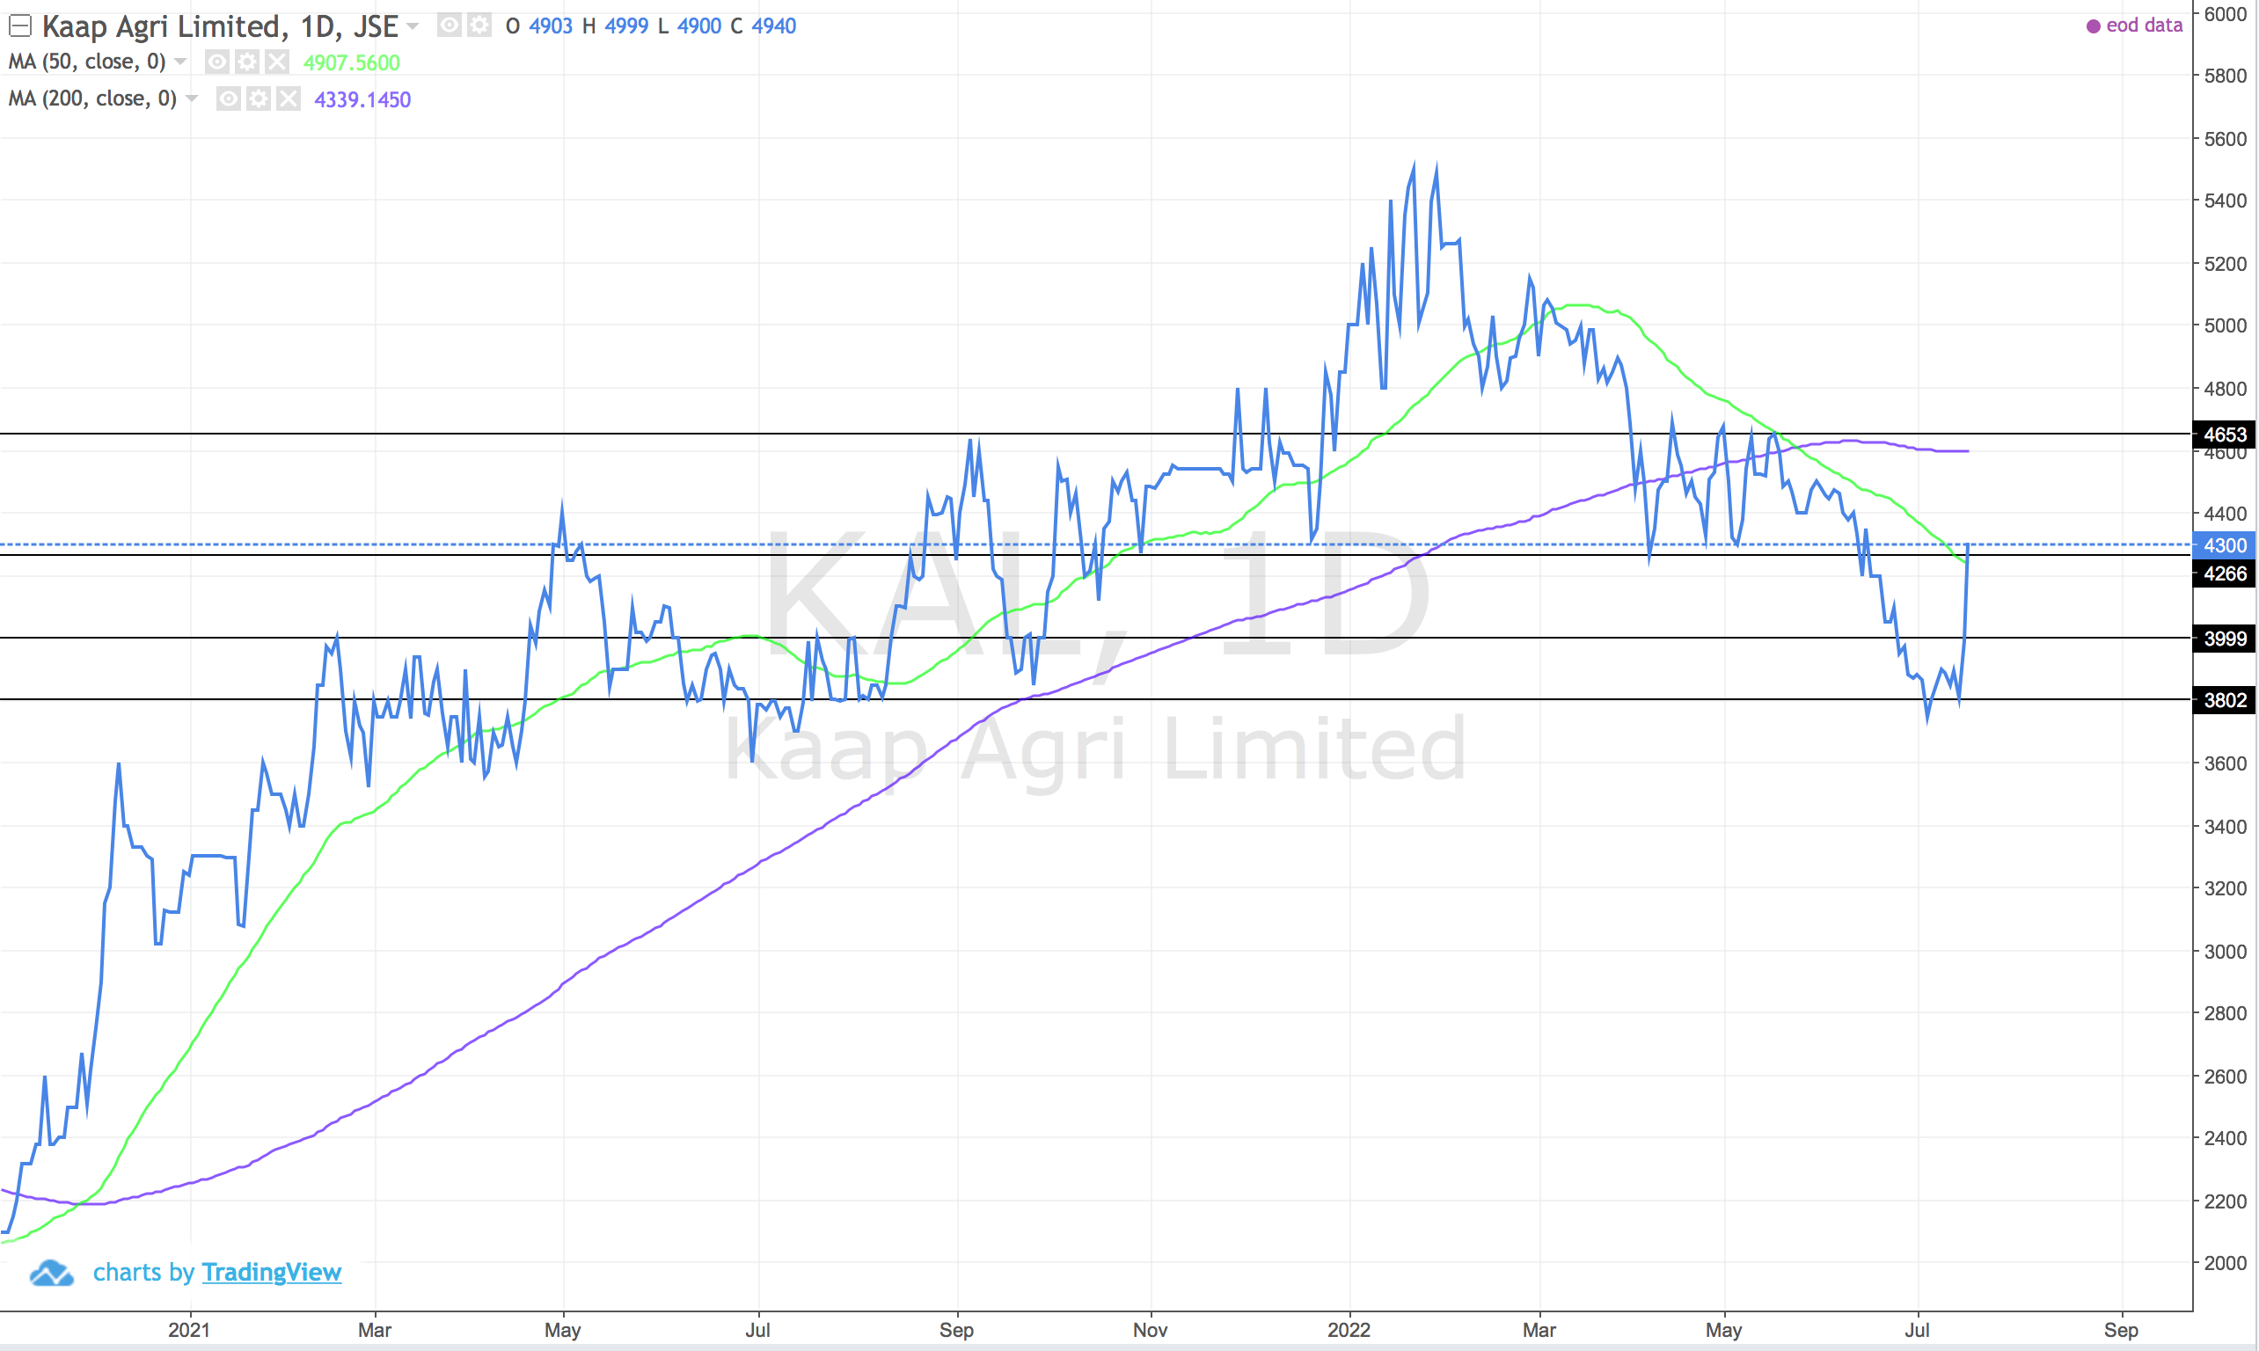
Task: Select the 3999 horizontal line price label
Action: tap(2225, 639)
